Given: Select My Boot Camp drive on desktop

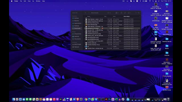Looking at the screenshot, I should (167, 88).
